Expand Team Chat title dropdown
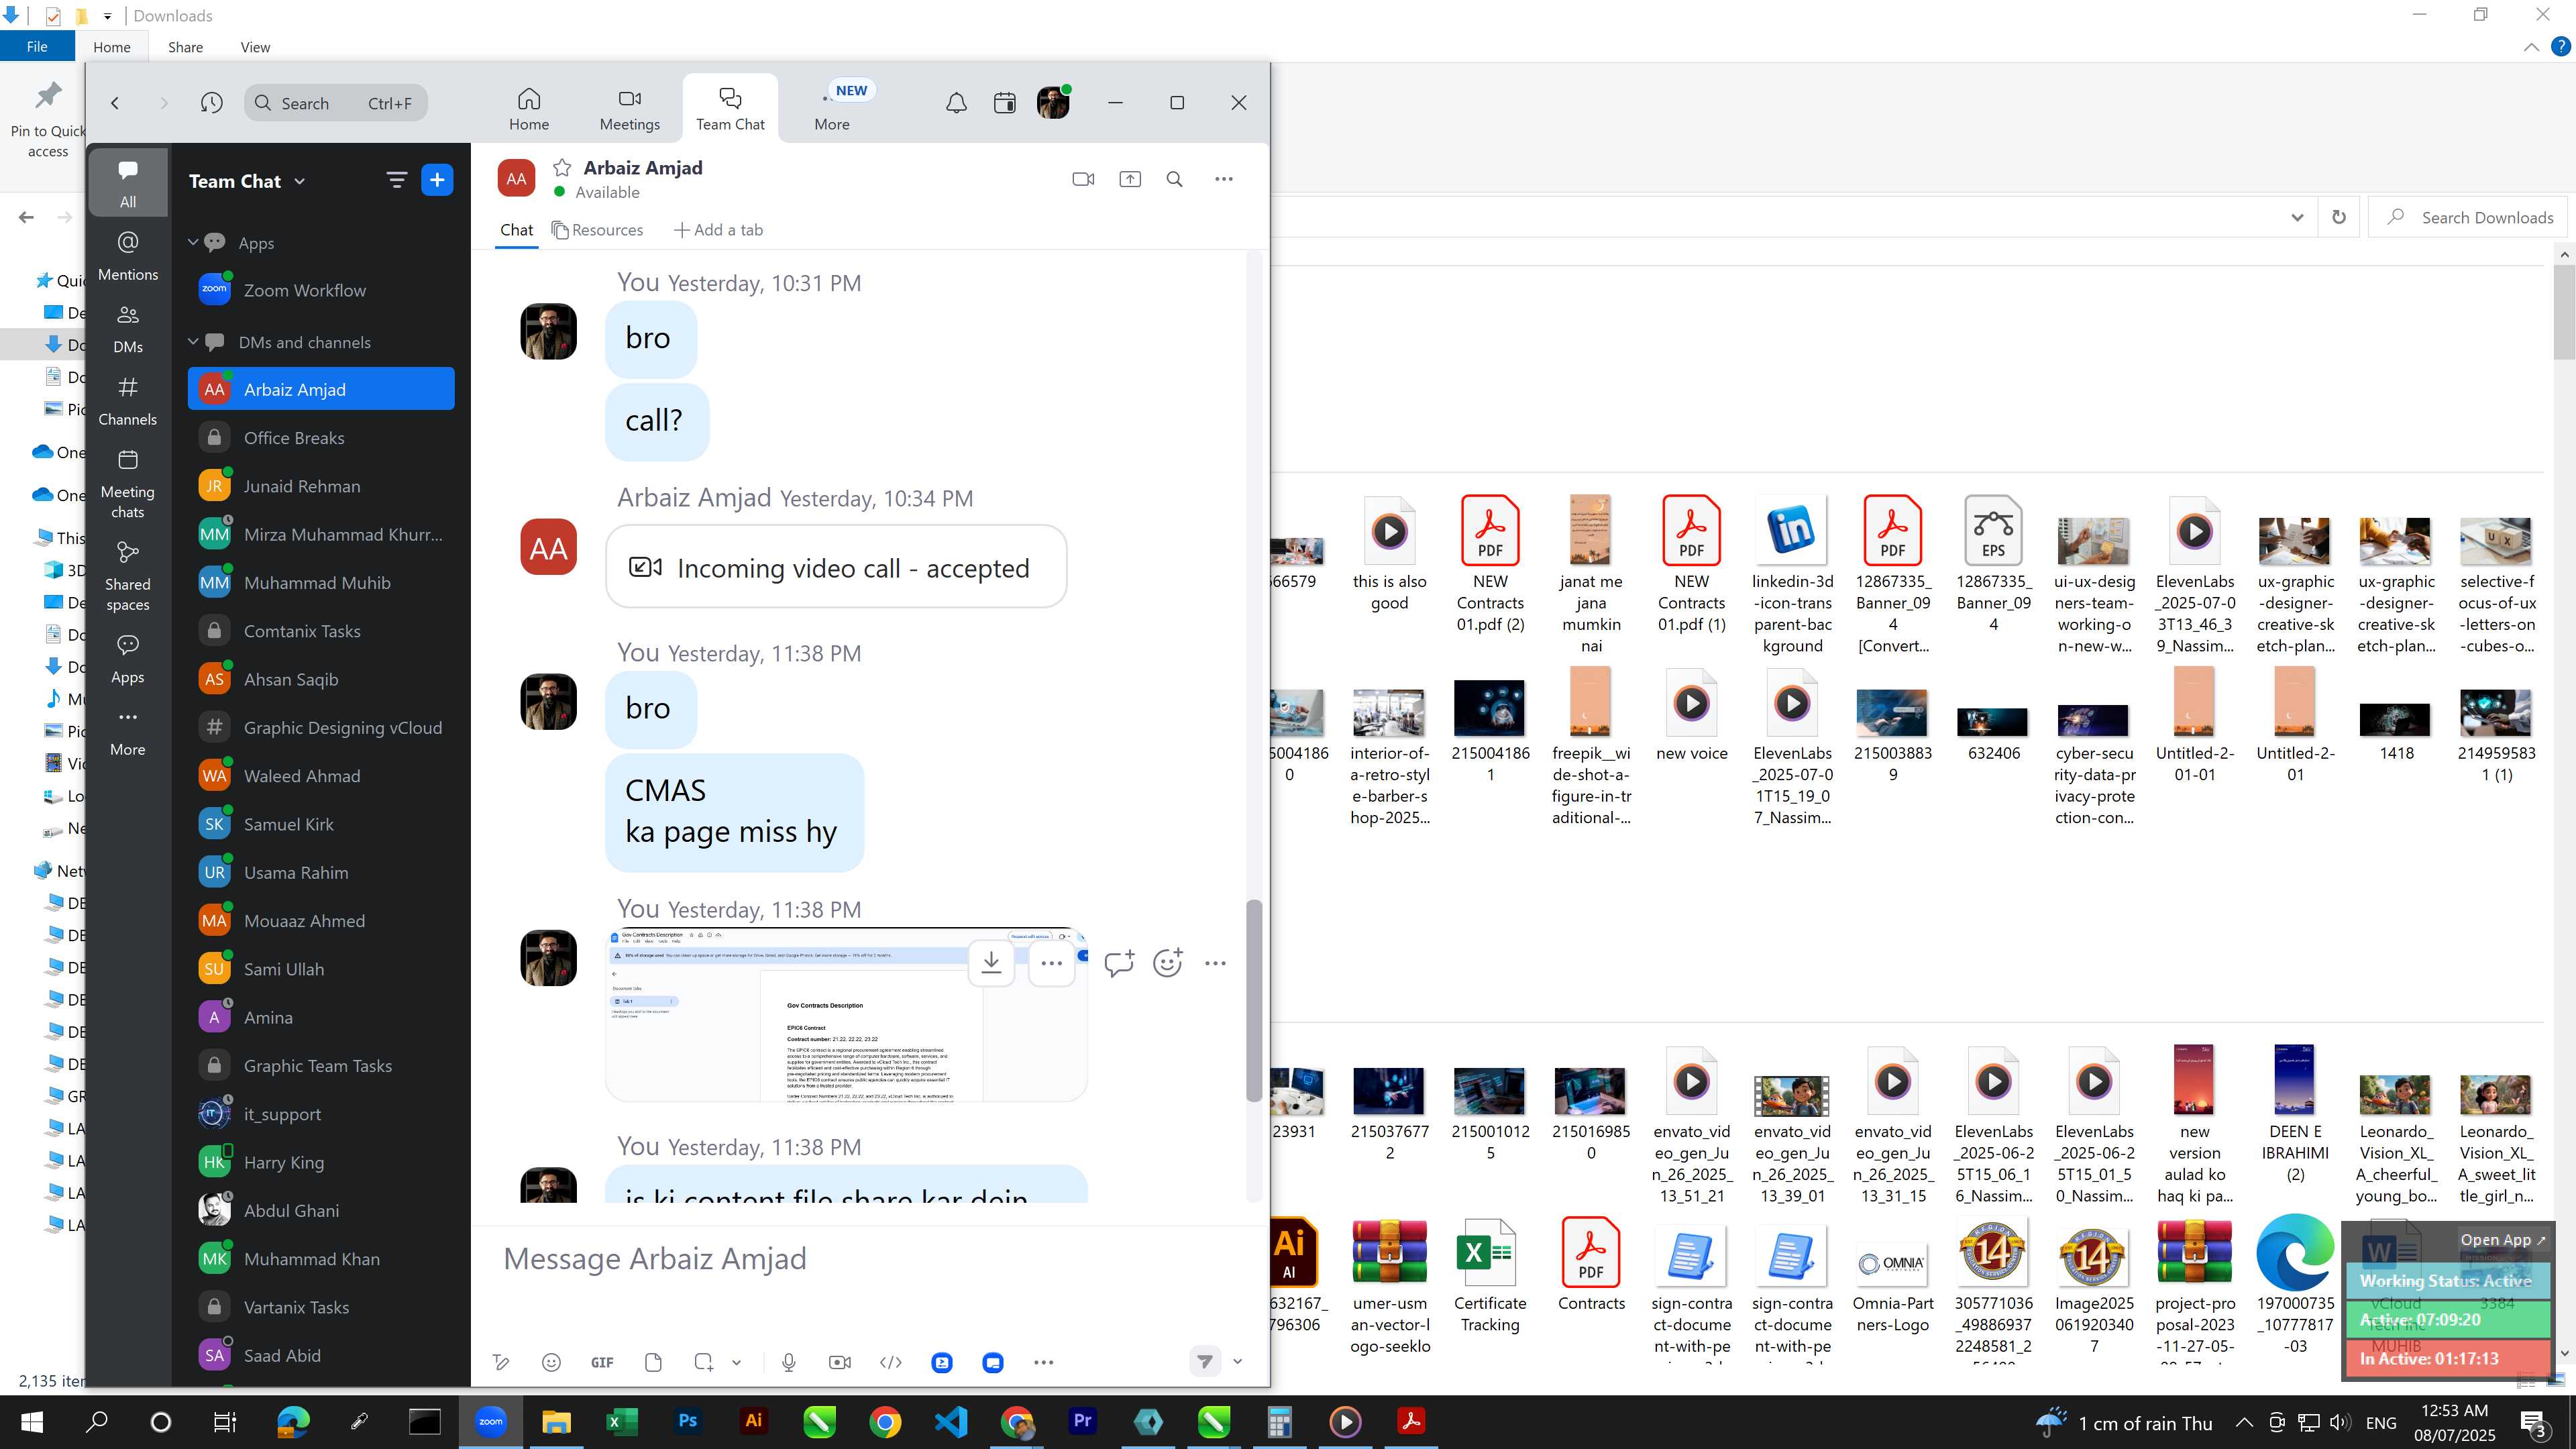Viewport: 2576px width, 1449px height. coord(299,181)
